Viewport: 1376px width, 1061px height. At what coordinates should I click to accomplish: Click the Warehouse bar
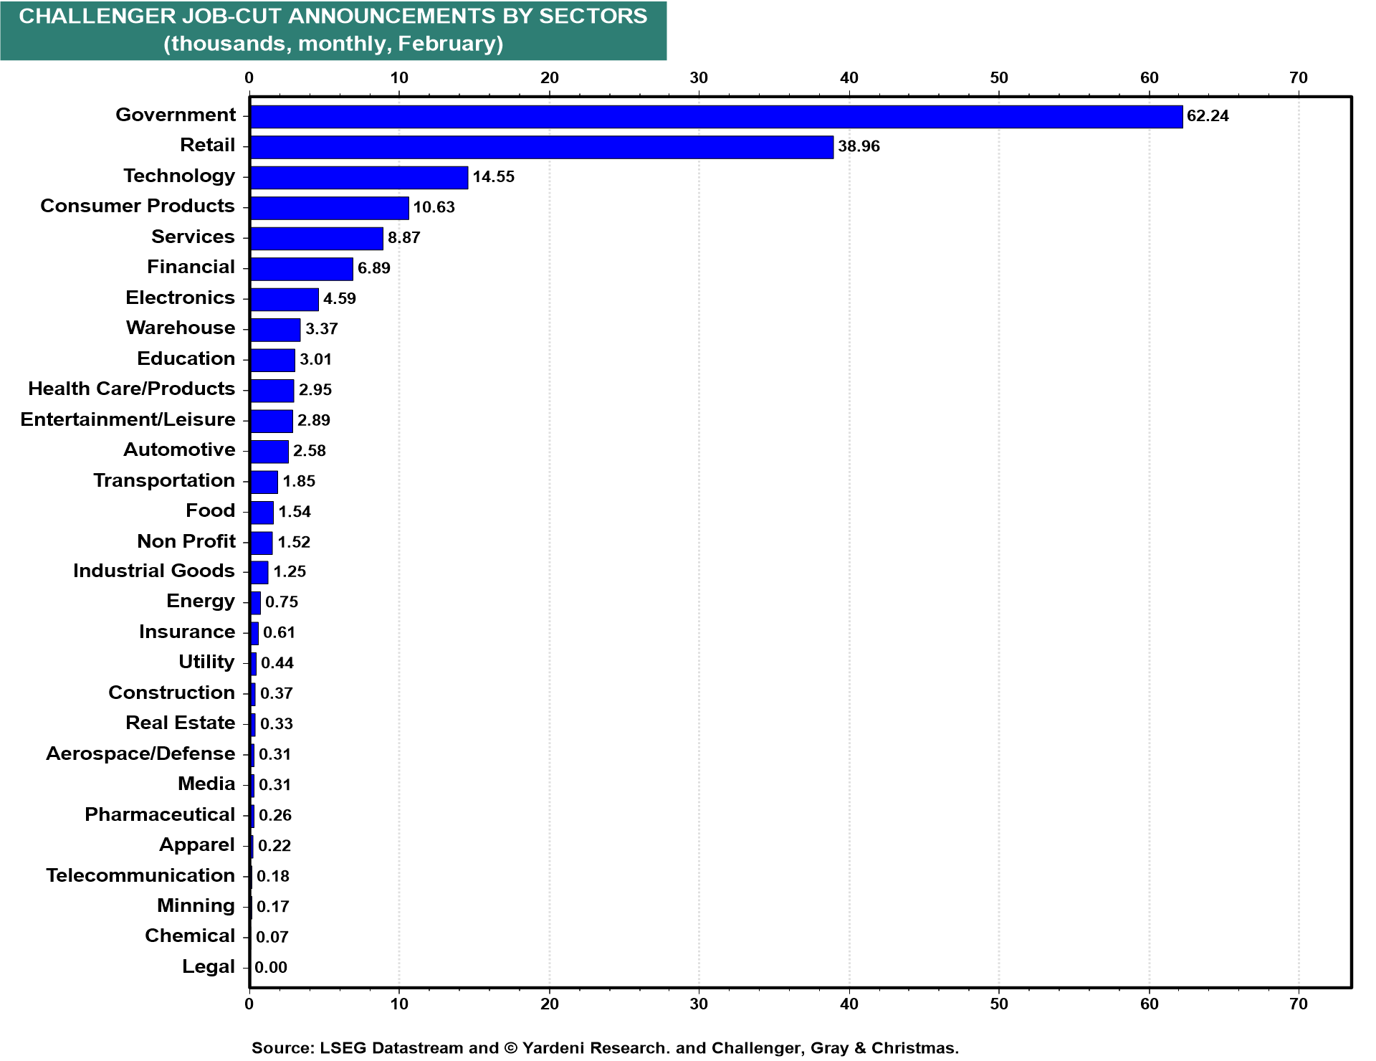(275, 330)
